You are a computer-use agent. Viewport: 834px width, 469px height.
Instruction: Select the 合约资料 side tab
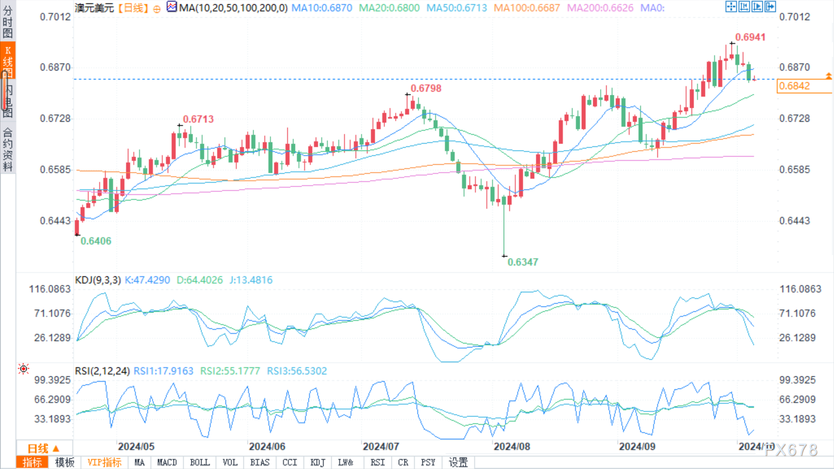point(8,149)
